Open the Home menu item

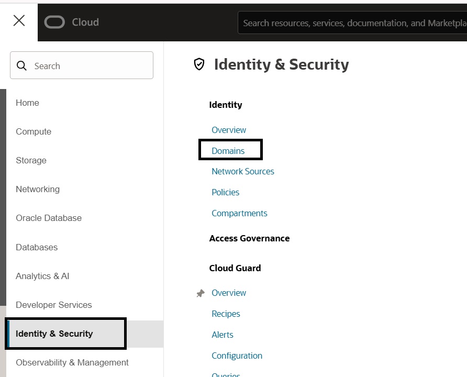tap(27, 103)
